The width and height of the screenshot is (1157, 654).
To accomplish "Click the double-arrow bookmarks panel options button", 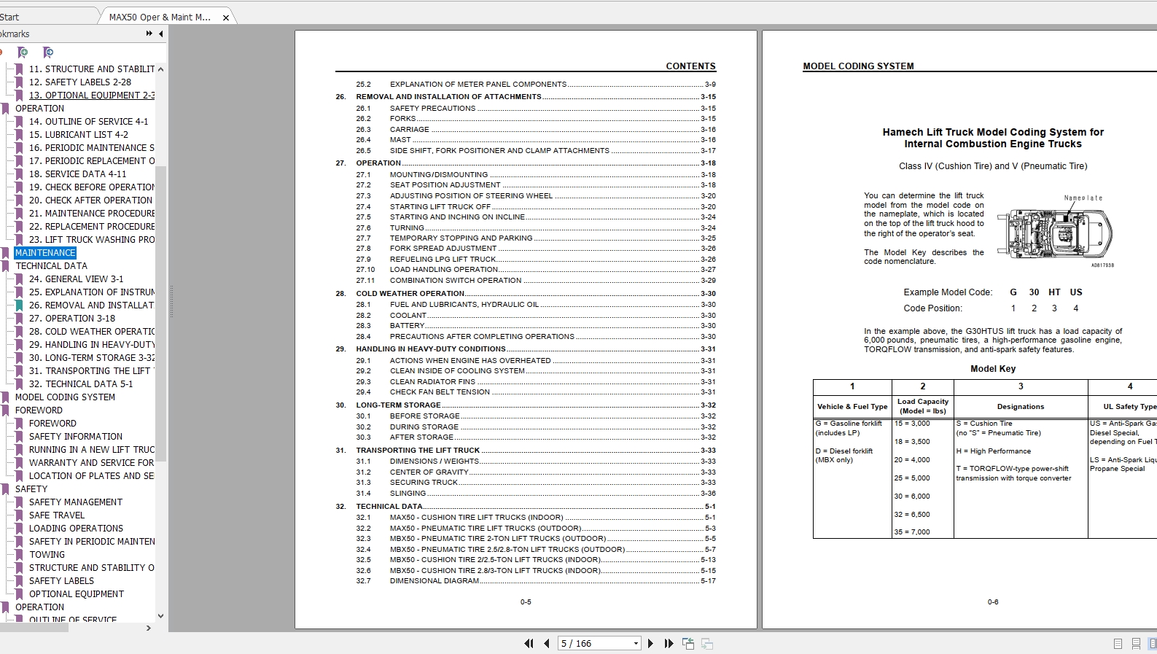I will 149,34.
